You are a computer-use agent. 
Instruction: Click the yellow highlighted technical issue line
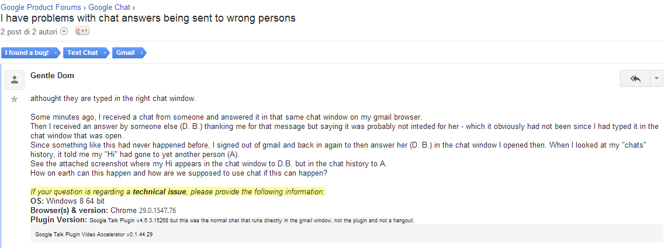click(178, 191)
